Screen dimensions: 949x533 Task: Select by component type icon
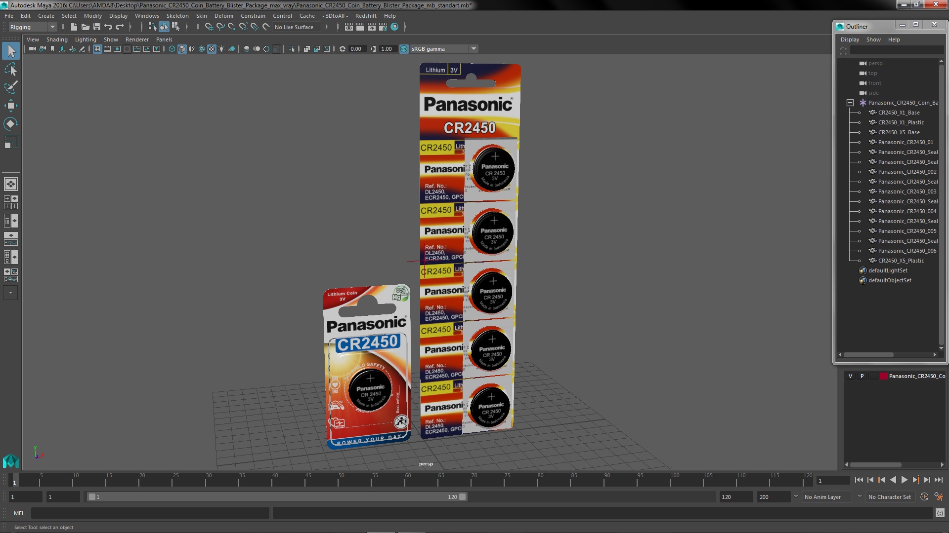pyautogui.click(x=175, y=27)
